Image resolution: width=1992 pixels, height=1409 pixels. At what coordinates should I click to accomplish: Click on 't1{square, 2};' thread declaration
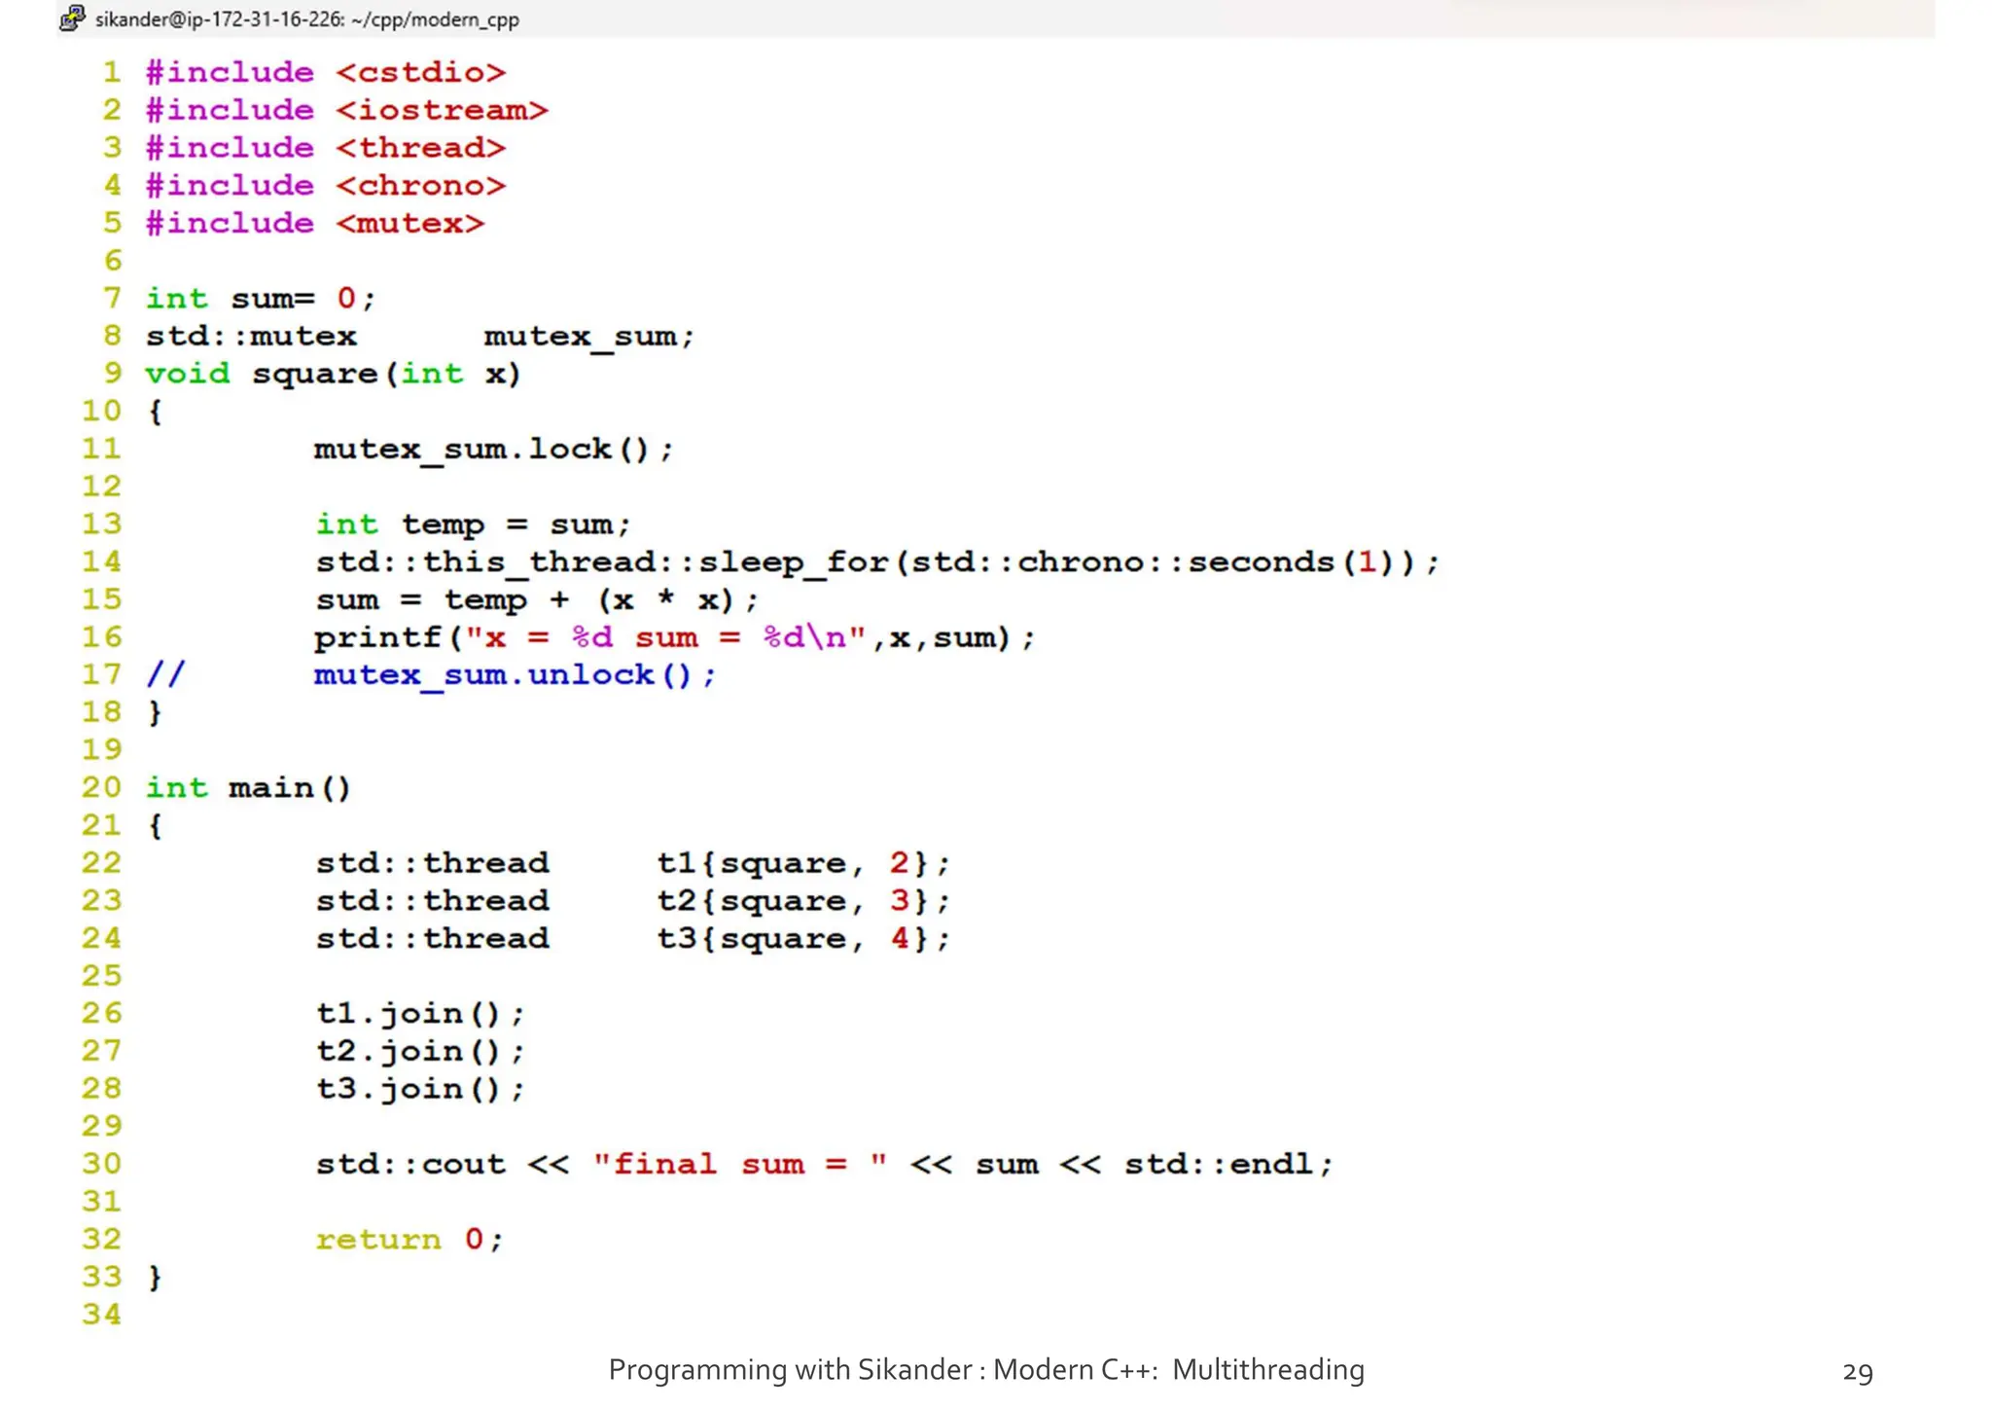[x=803, y=864]
